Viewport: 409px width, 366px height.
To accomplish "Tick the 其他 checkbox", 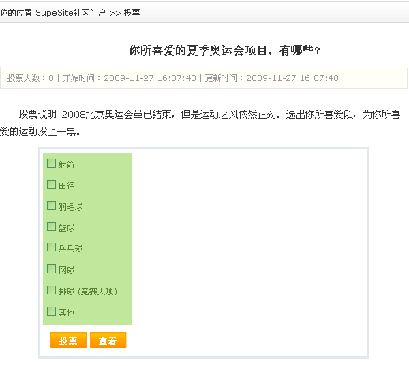I will pyautogui.click(x=51, y=311).
